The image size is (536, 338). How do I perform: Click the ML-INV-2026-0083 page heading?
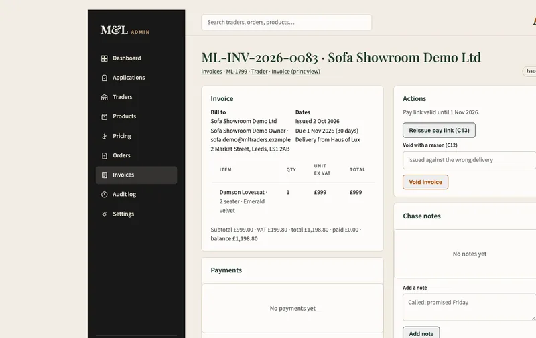point(341,58)
